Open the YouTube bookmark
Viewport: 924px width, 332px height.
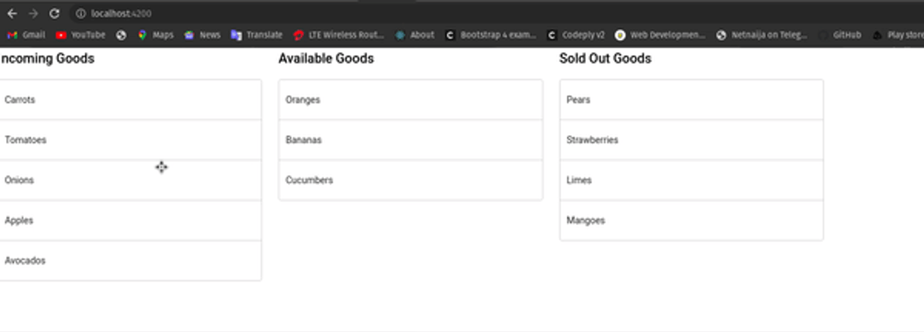pyautogui.click(x=80, y=35)
